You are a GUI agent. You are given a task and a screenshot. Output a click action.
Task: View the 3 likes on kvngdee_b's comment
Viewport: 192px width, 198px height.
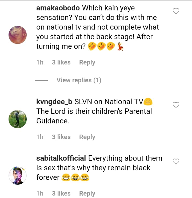click(61, 137)
